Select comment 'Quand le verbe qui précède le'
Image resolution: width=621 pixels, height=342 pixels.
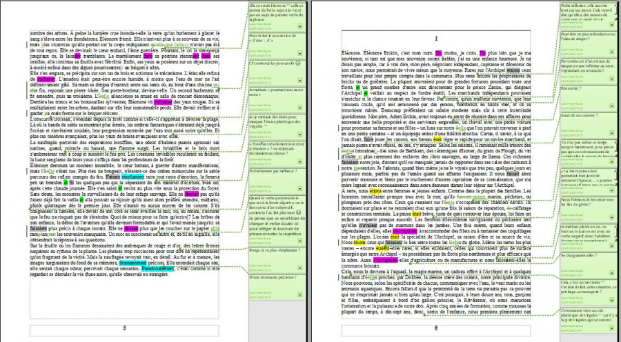tap(277, 220)
